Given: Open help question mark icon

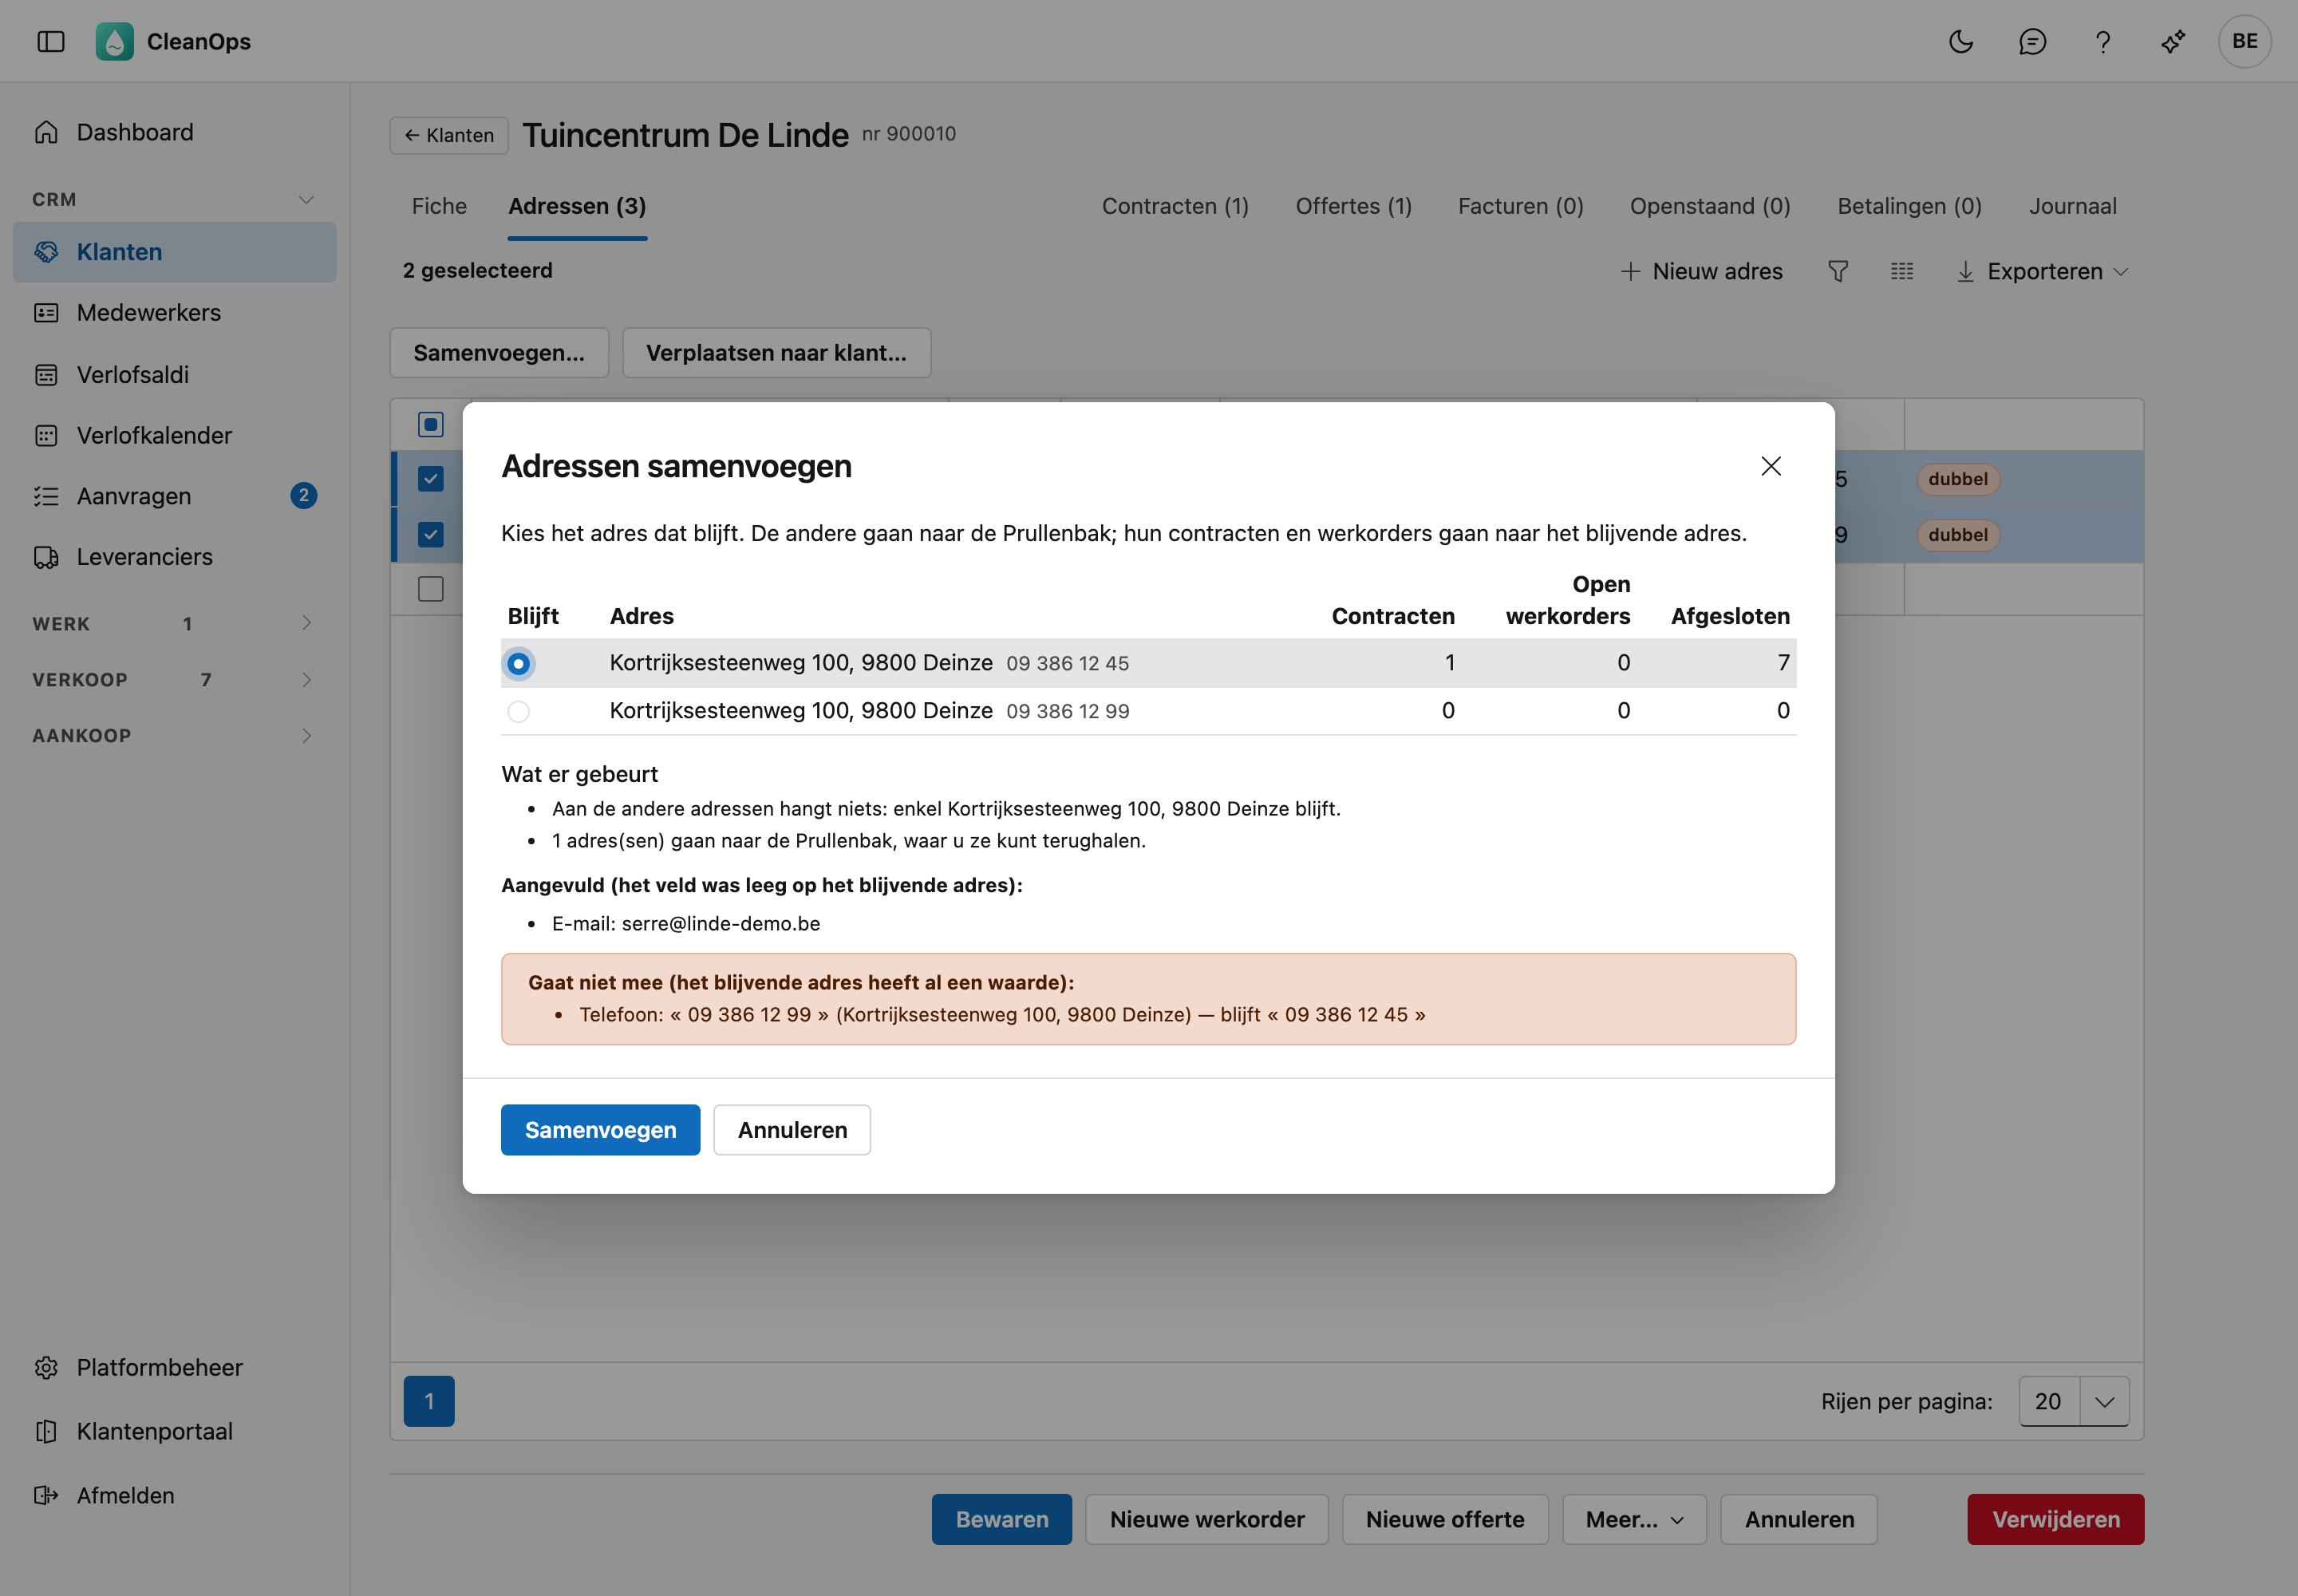Looking at the screenshot, I should (2103, 41).
